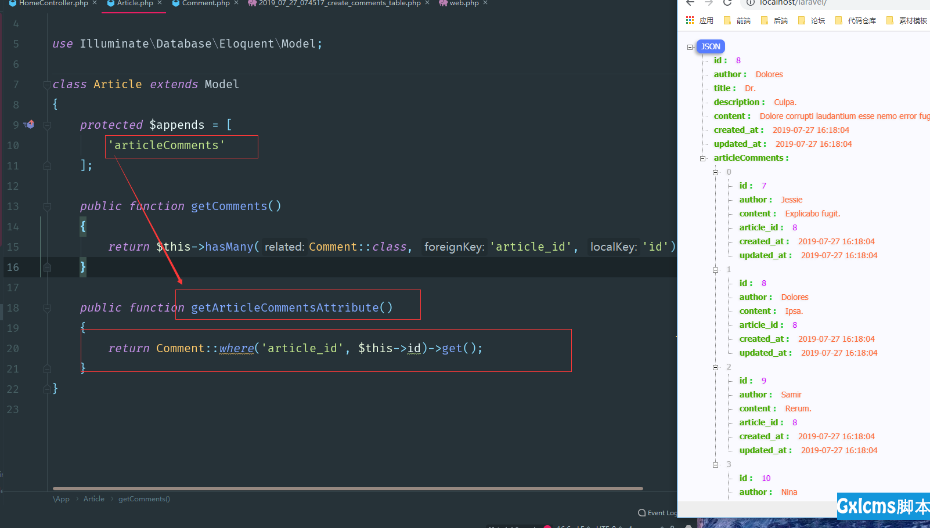
Task: Click the 'articleComments' string on line 10
Action: [166, 145]
